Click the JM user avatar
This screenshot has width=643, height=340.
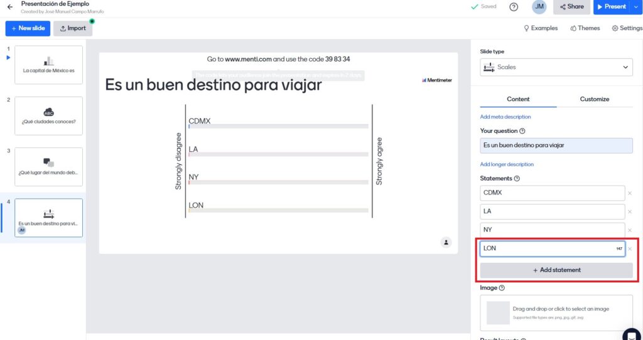(539, 7)
